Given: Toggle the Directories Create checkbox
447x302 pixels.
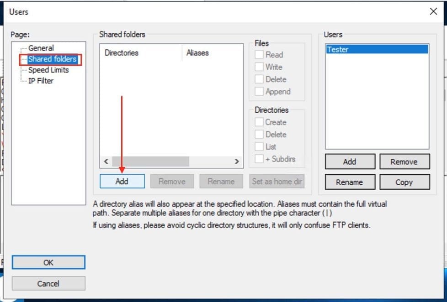Looking at the screenshot, I should [259, 122].
